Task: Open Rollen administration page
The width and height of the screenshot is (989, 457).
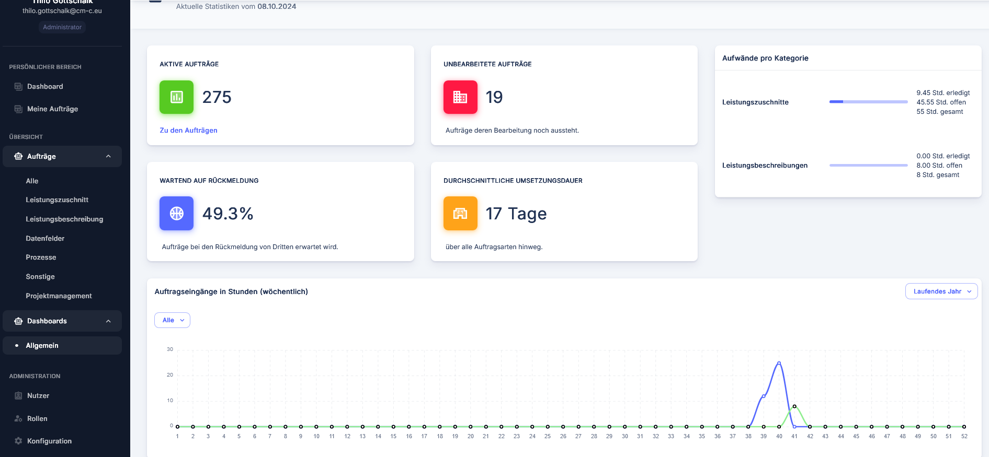Action: click(37, 419)
